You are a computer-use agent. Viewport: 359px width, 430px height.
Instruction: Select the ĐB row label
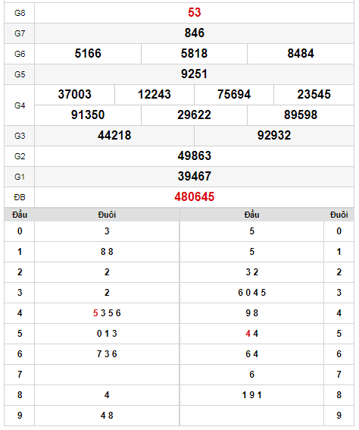20,197
